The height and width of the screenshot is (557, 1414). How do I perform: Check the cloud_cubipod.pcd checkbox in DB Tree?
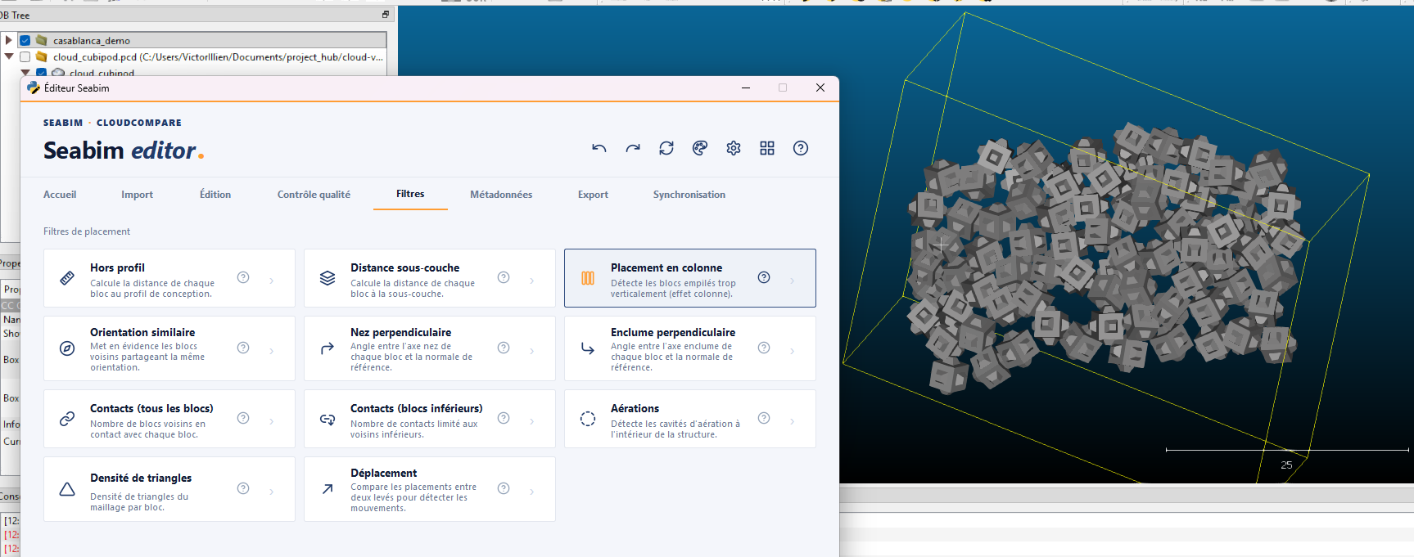pos(25,57)
